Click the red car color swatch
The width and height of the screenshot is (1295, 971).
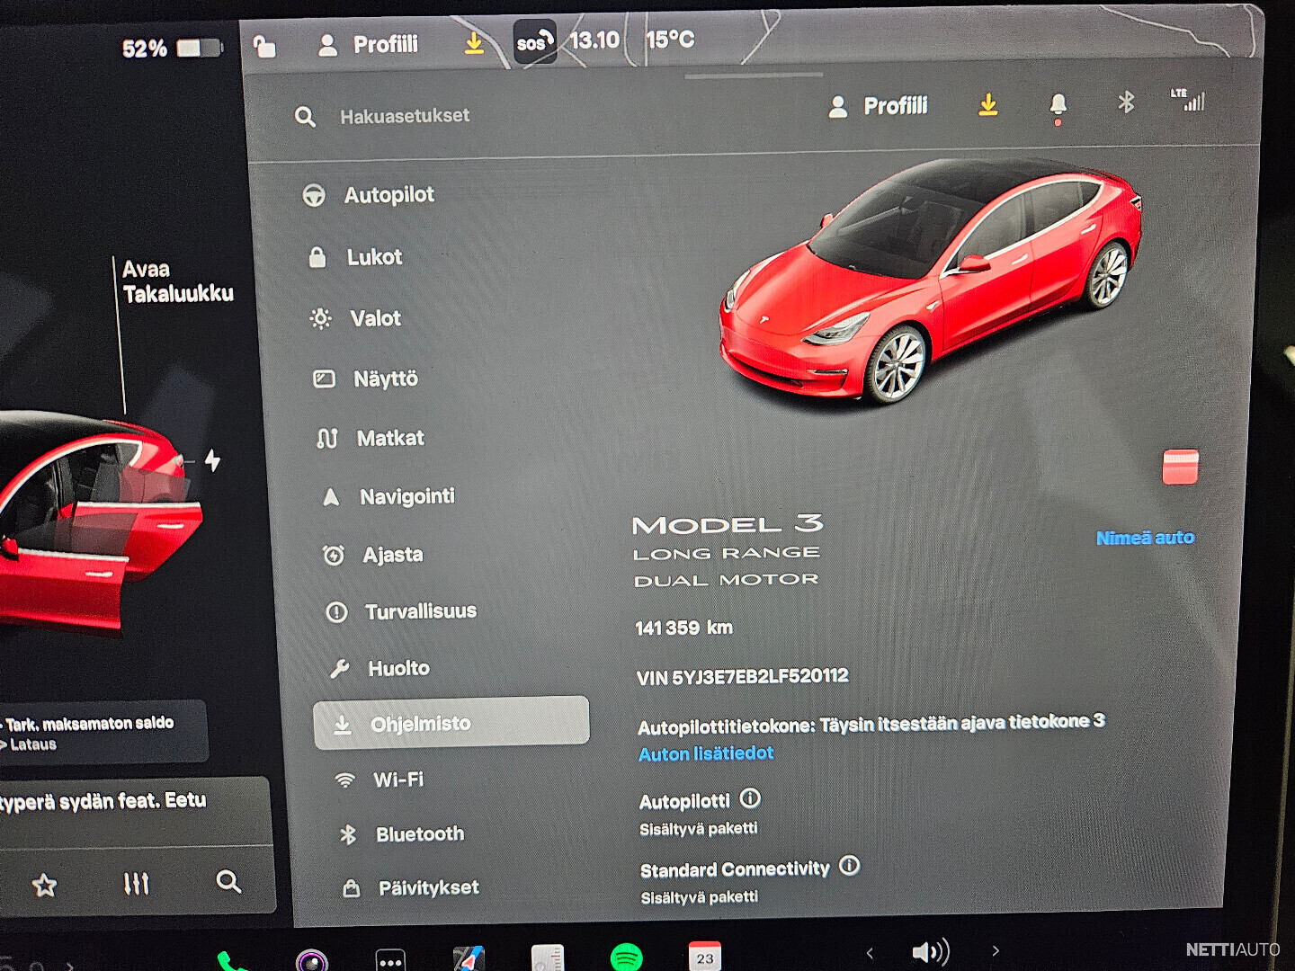click(x=1179, y=468)
